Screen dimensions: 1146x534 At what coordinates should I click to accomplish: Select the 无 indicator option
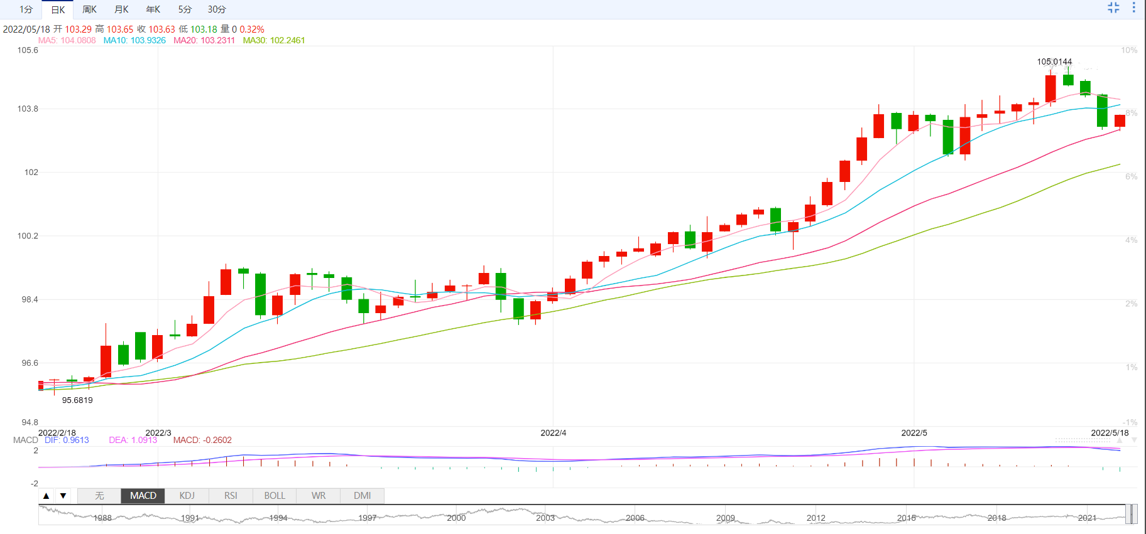click(x=99, y=496)
